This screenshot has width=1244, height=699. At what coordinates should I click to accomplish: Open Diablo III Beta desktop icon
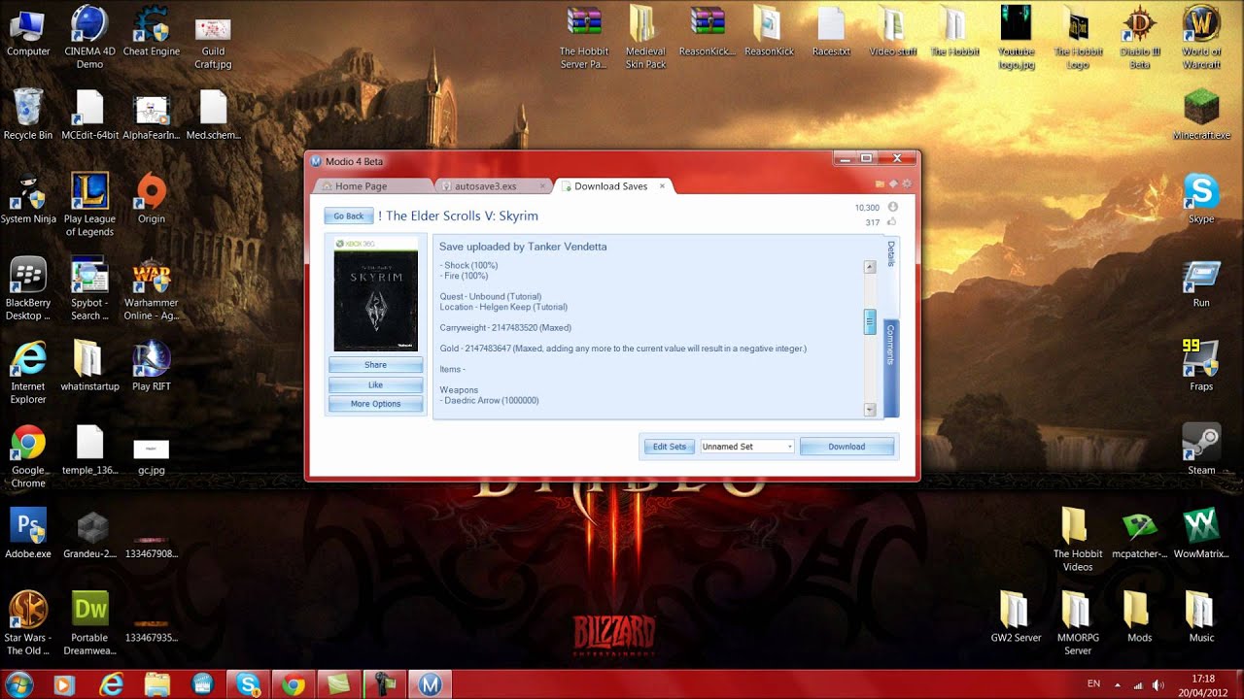coord(1139,37)
